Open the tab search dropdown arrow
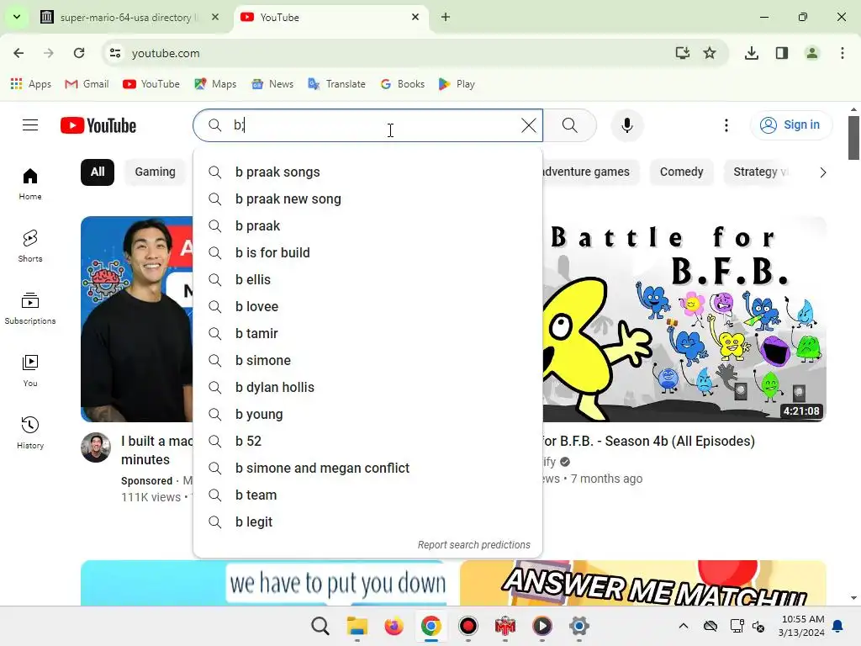 coord(17,17)
